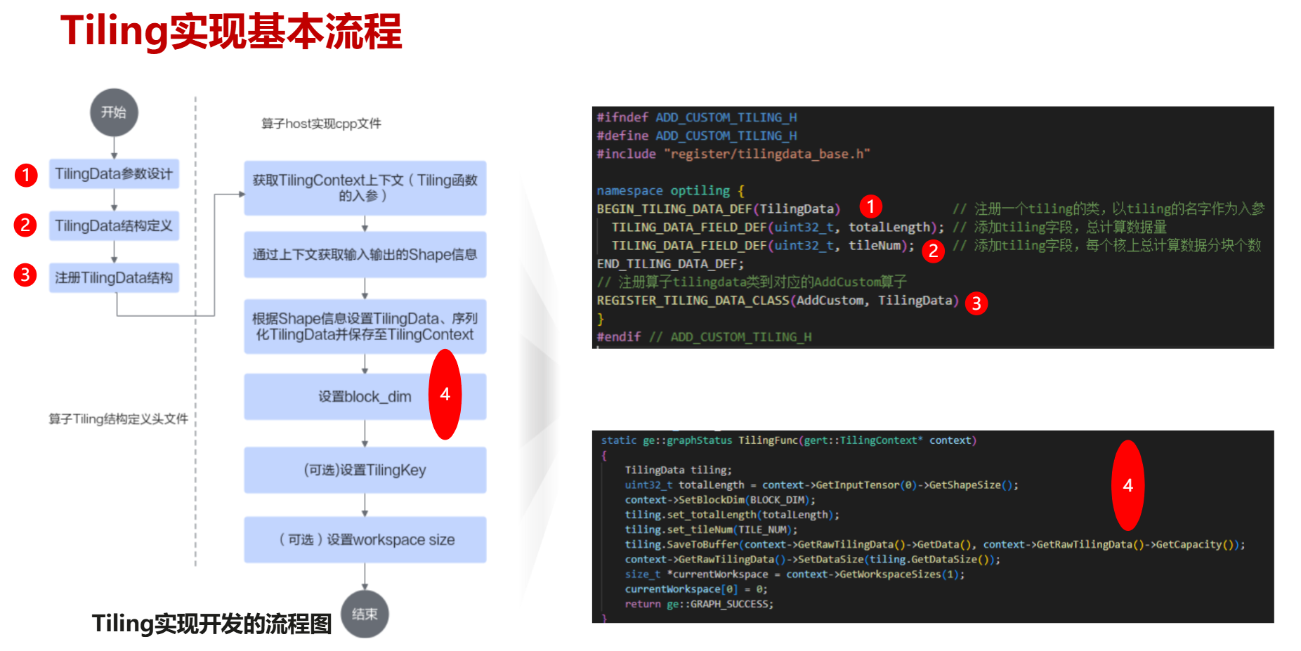1301x651 pixels.
Task: Click the 注册TilingData结构 step box
Action: point(114,277)
